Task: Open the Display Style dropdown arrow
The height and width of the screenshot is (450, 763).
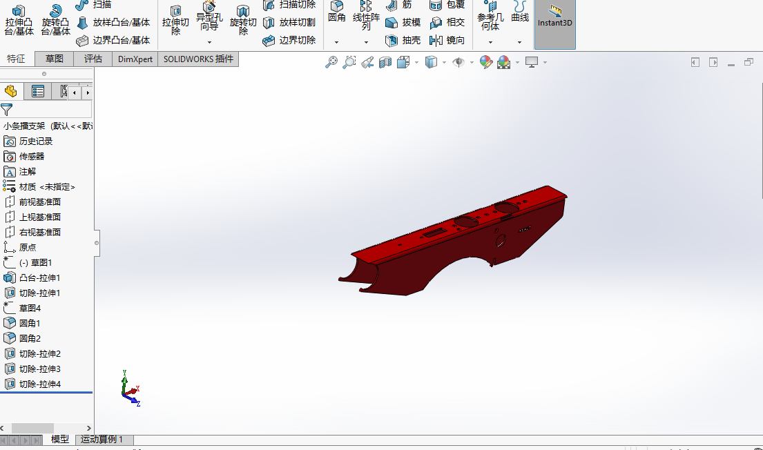Action: click(444, 62)
